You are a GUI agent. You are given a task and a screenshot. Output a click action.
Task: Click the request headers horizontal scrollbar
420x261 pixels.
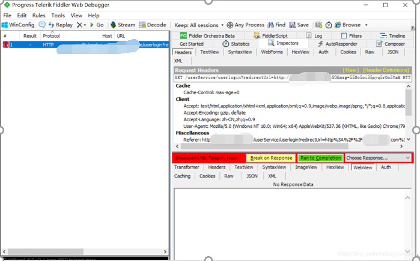289,146
